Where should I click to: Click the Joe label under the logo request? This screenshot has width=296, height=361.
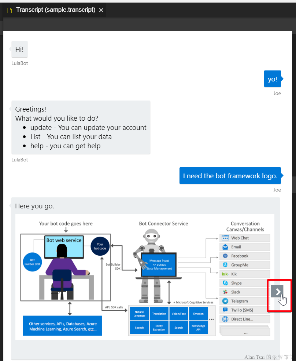point(277,190)
